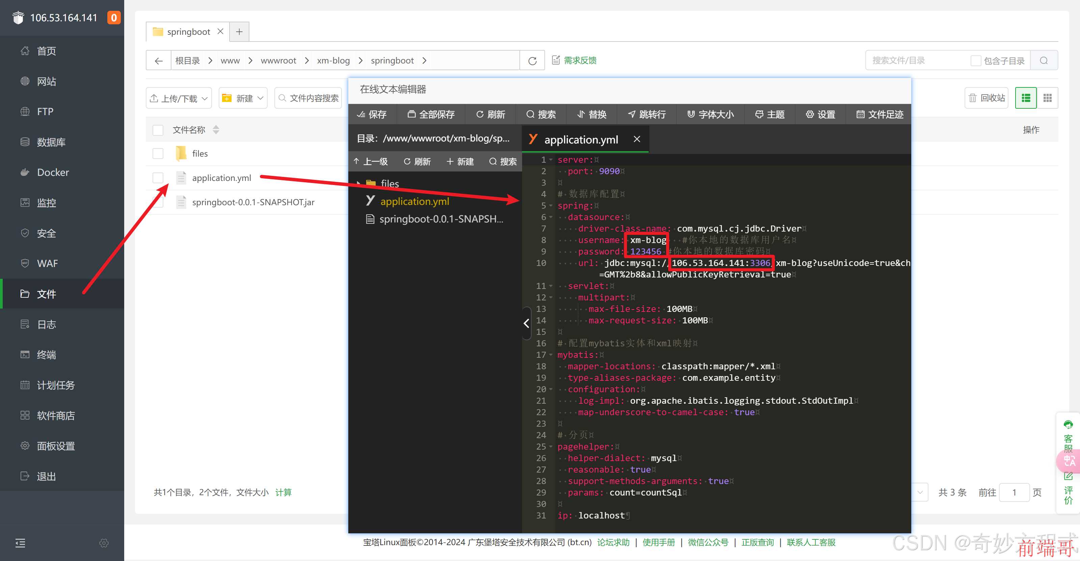The height and width of the screenshot is (561, 1080).
Task: Collapse the editor file panel with arrow handle
Action: pos(526,323)
